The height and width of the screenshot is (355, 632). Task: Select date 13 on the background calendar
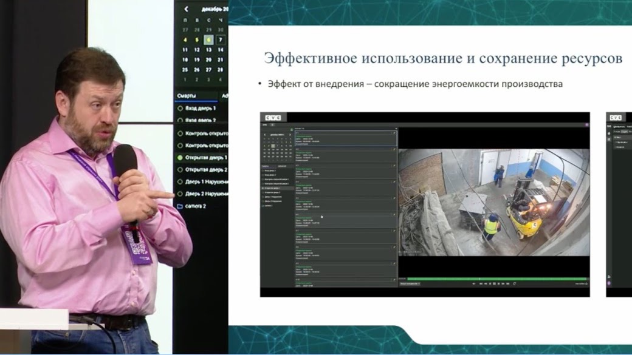coord(208,50)
